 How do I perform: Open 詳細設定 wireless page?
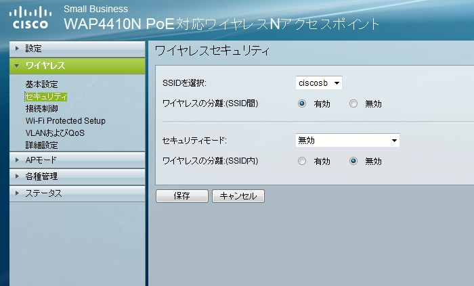click(x=42, y=145)
